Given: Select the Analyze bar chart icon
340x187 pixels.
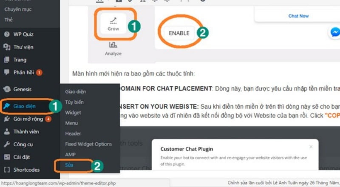Looking at the screenshot, I should (x=113, y=45).
